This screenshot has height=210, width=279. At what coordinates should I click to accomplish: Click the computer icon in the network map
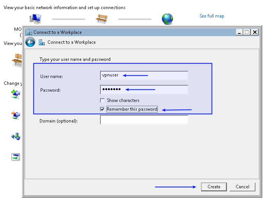pos(35,19)
